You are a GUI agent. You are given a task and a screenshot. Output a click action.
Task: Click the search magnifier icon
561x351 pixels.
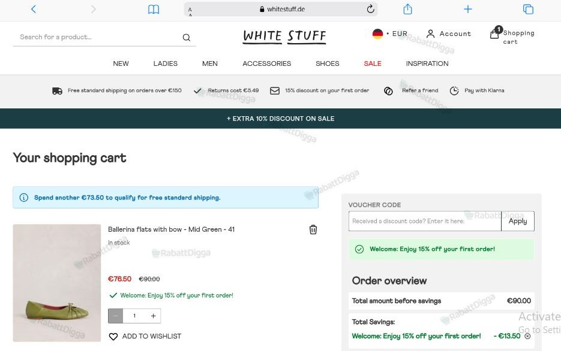187,37
